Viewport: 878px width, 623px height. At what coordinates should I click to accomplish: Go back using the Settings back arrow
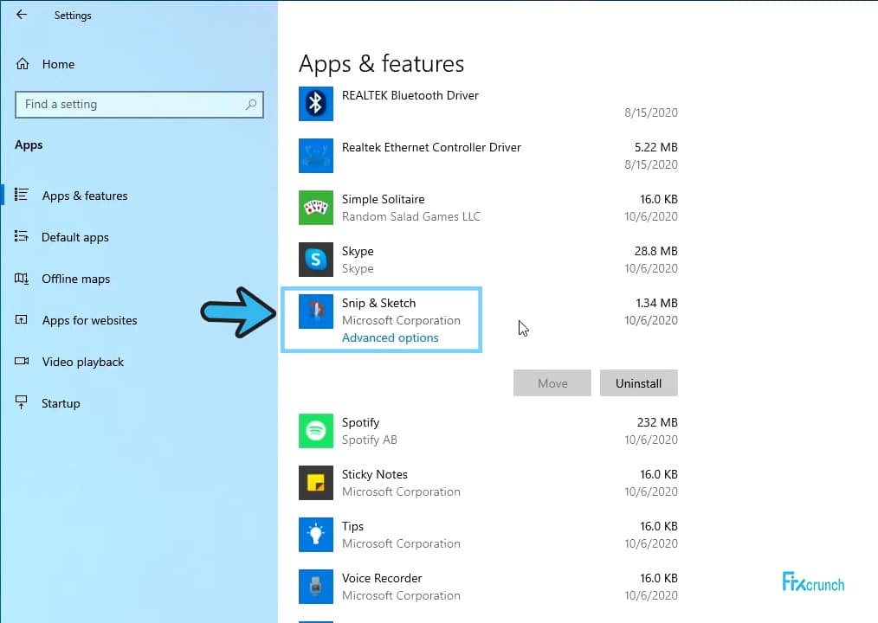tap(22, 15)
